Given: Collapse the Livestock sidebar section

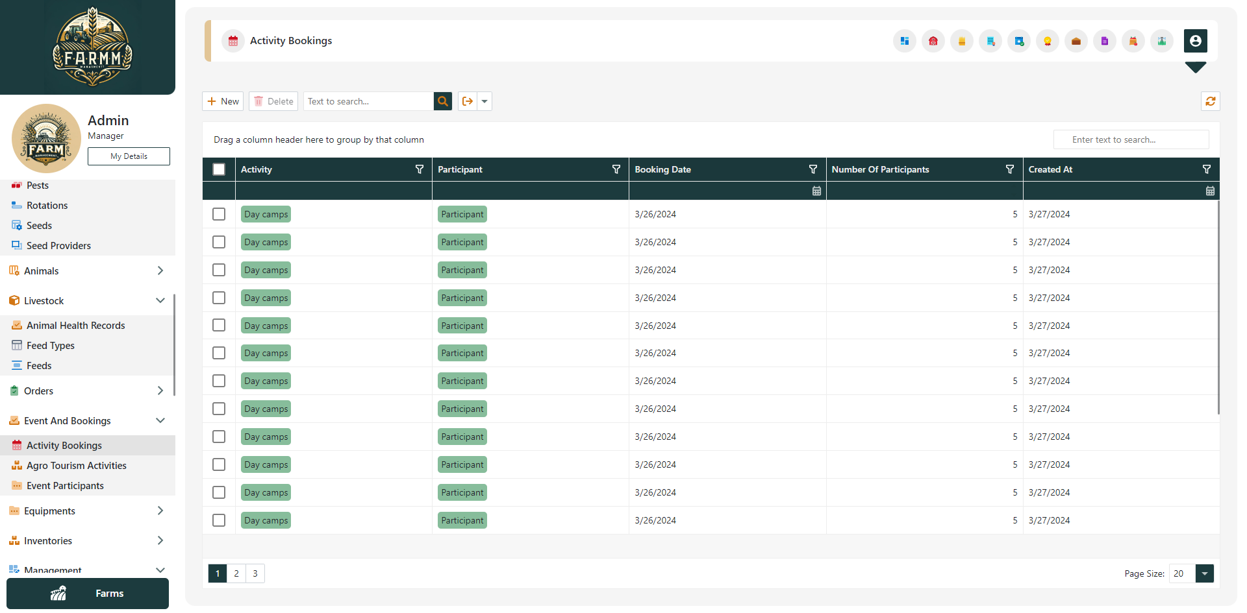Looking at the screenshot, I should [160, 300].
